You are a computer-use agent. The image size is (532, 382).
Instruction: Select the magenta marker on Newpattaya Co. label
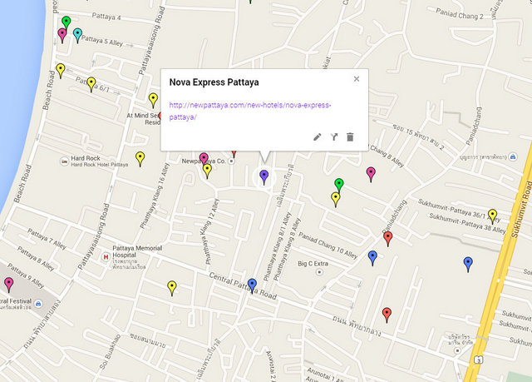(x=204, y=159)
